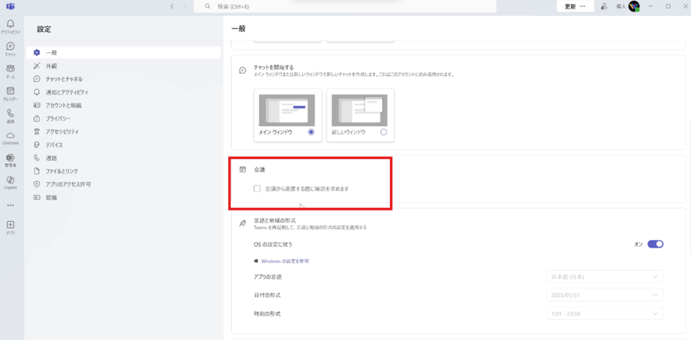Open the アプリの言語 dropdown
This screenshot has width=691, height=340.
[604, 277]
